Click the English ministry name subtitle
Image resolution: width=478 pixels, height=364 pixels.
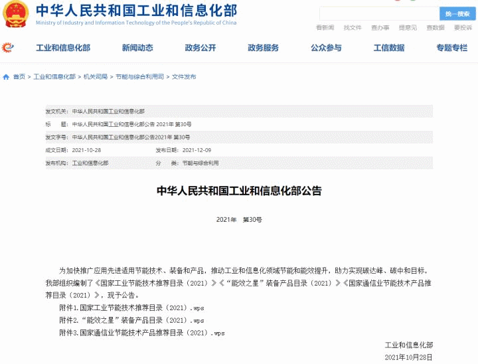click(136, 23)
